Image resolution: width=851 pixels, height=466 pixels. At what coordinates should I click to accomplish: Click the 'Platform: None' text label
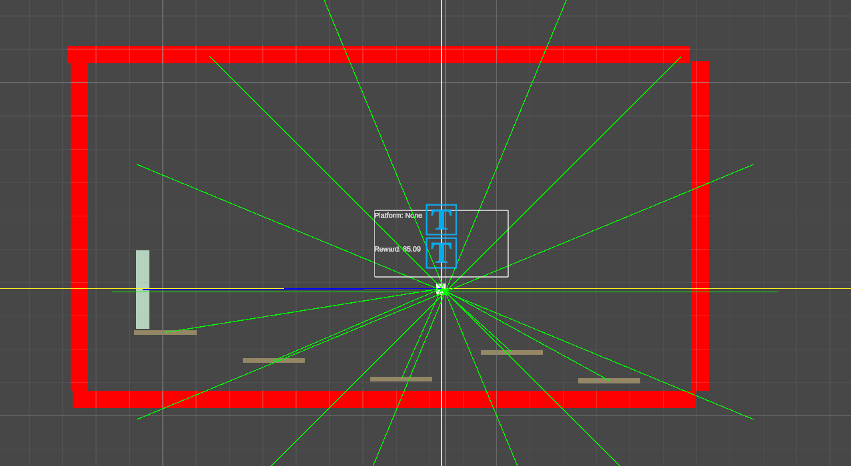tap(398, 216)
